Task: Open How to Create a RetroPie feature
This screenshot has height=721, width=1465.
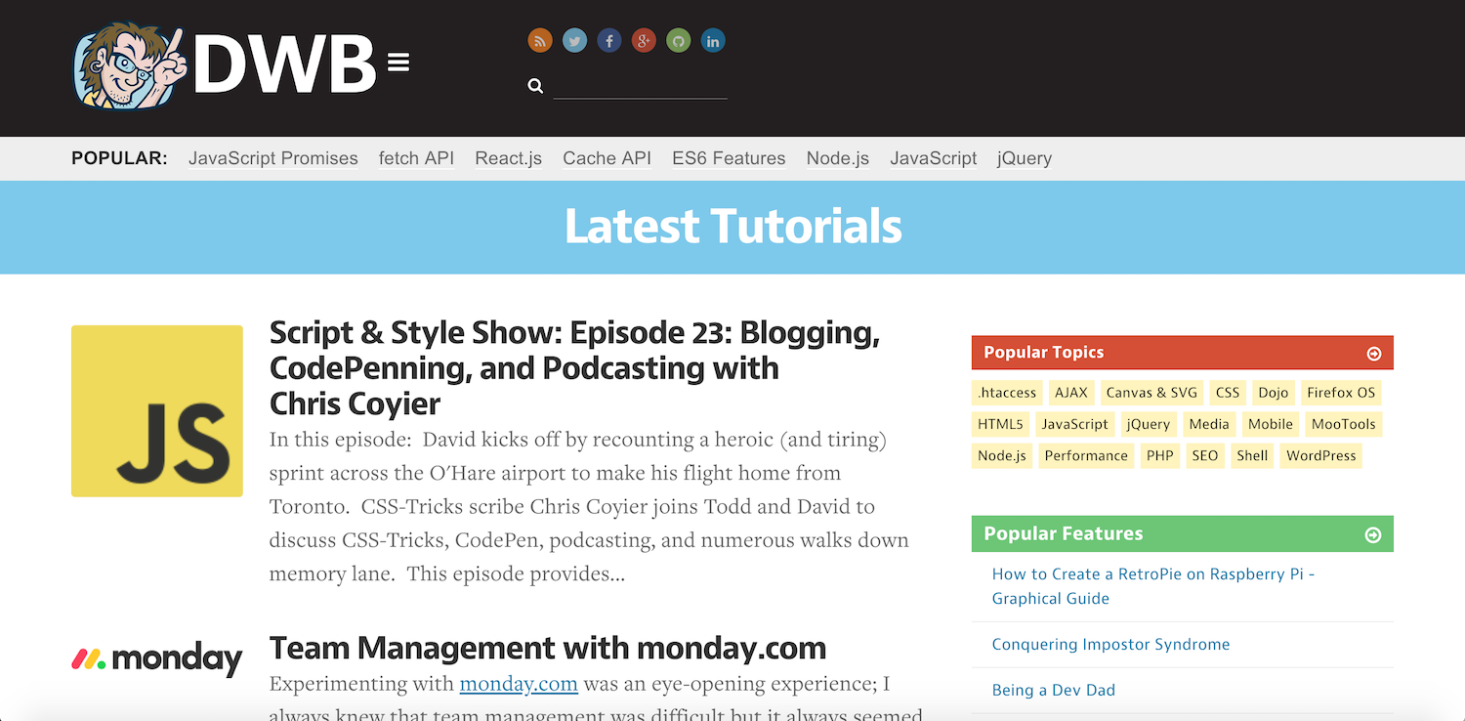Action: click(1153, 586)
